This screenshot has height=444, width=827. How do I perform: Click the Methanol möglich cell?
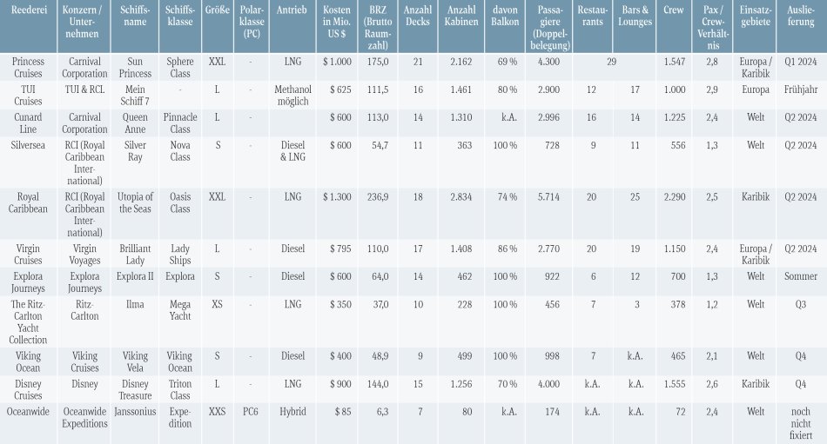pos(292,96)
